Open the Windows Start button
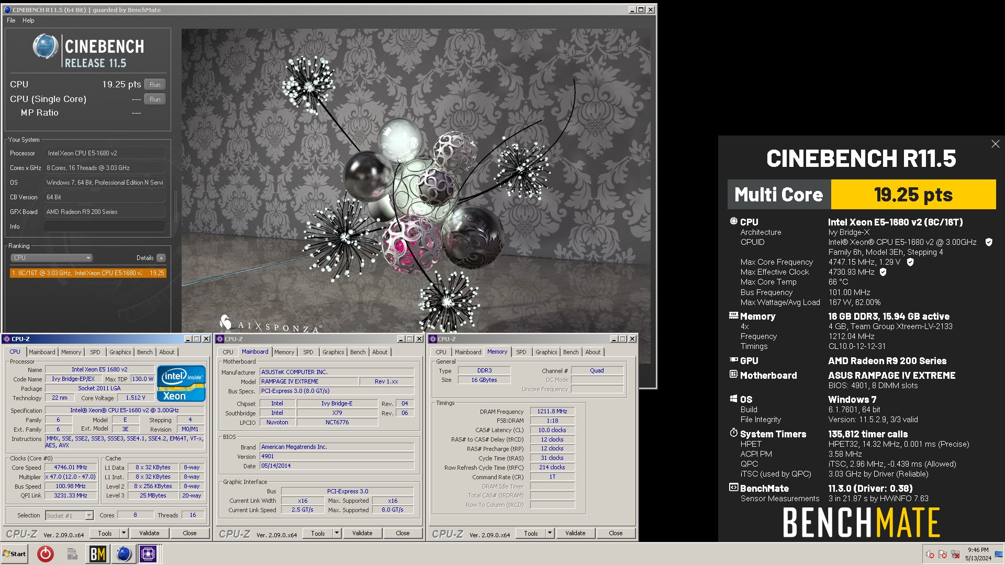The image size is (1005, 565). click(x=14, y=553)
